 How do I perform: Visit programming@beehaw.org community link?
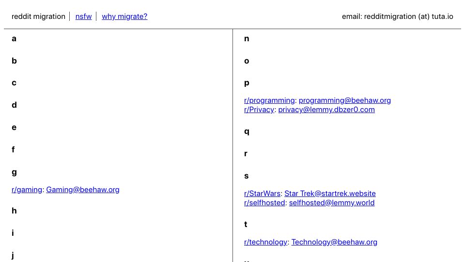tap(344, 100)
